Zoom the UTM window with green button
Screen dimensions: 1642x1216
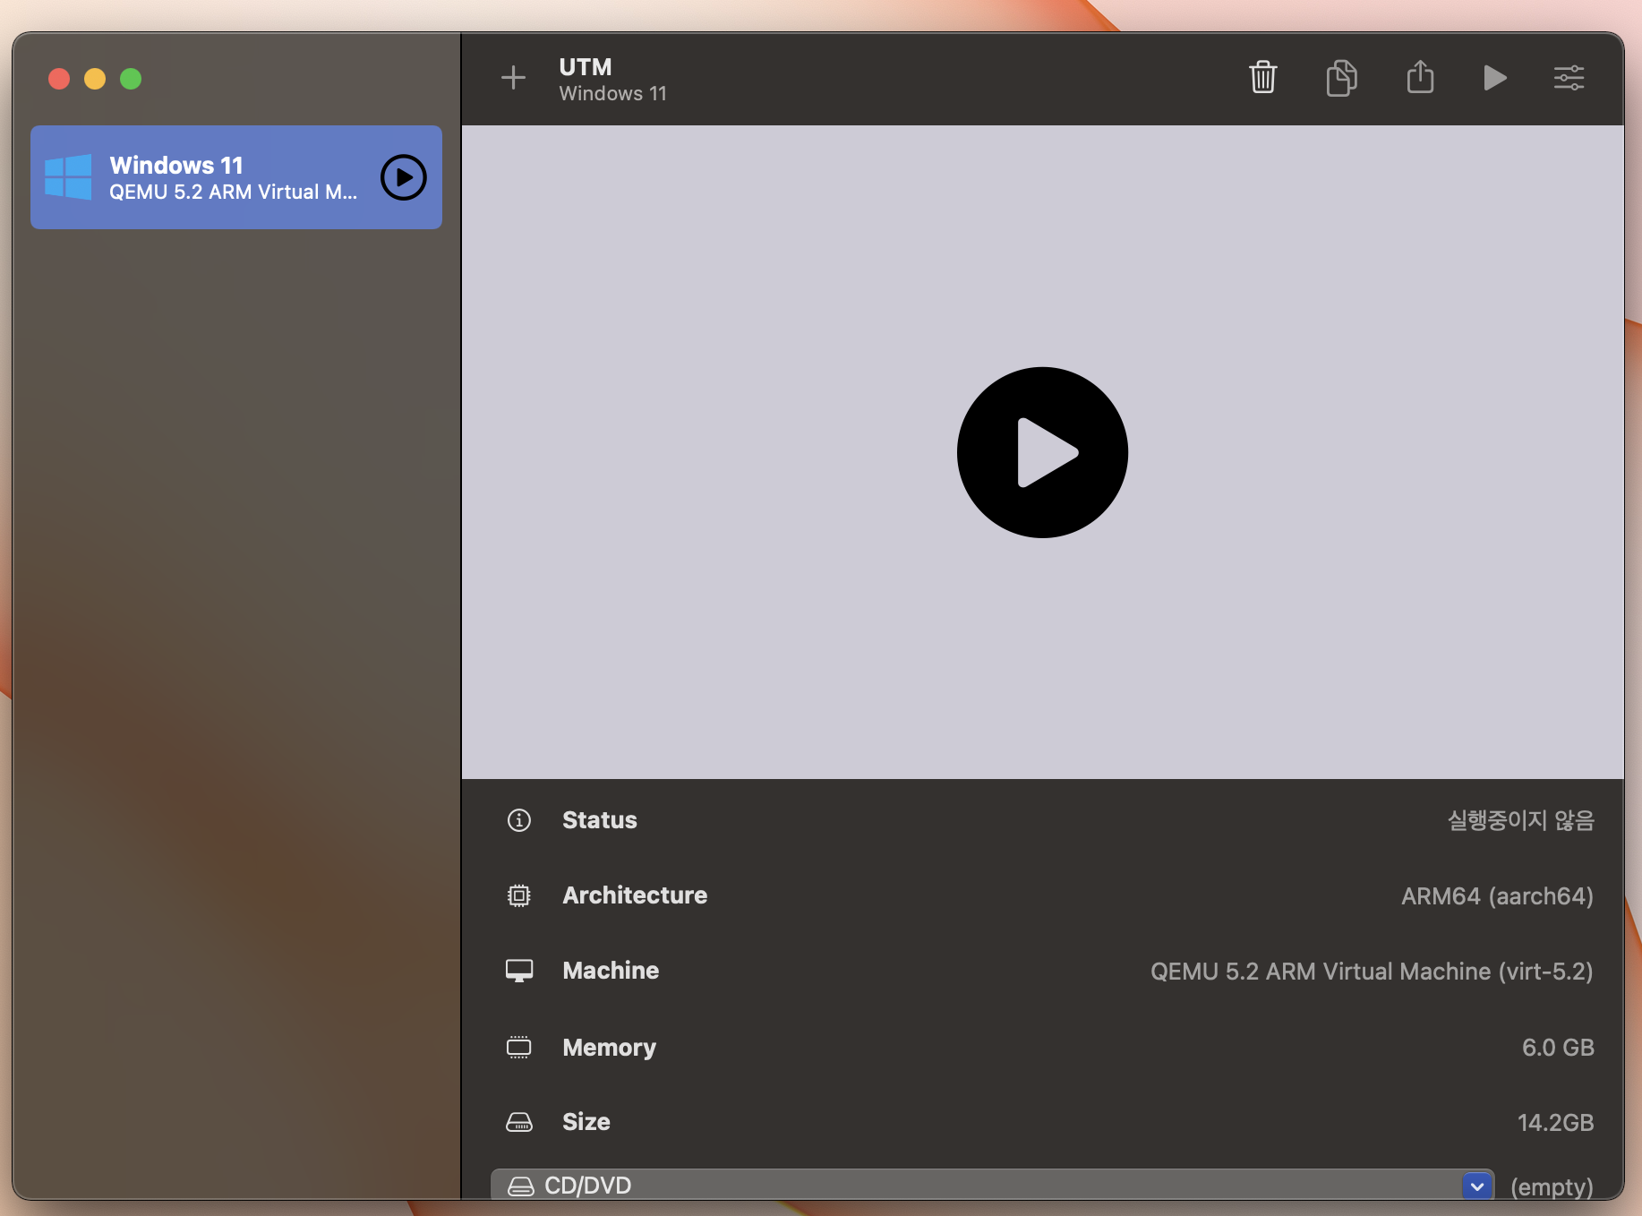[131, 79]
